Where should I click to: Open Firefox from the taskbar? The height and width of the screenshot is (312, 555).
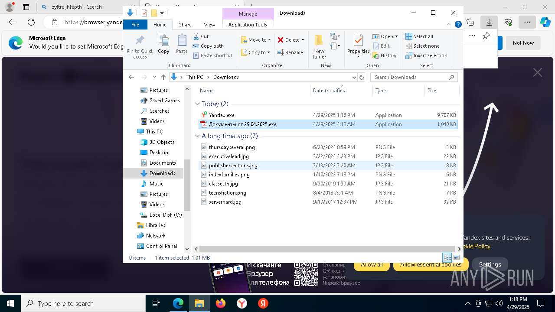pyautogui.click(x=221, y=303)
